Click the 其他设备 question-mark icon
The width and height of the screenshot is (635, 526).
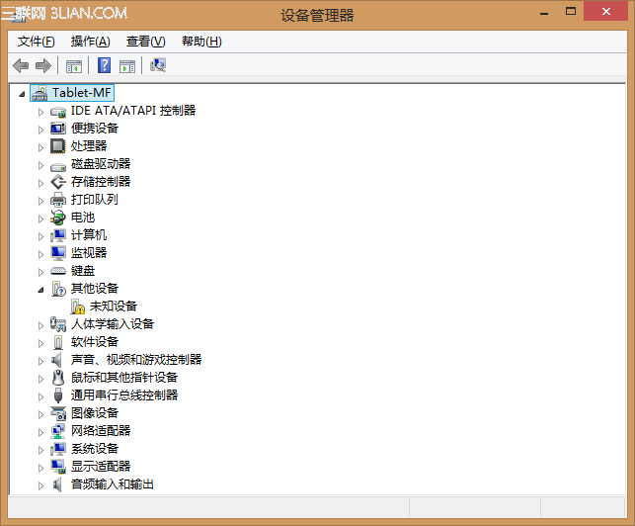[x=58, y=289]
